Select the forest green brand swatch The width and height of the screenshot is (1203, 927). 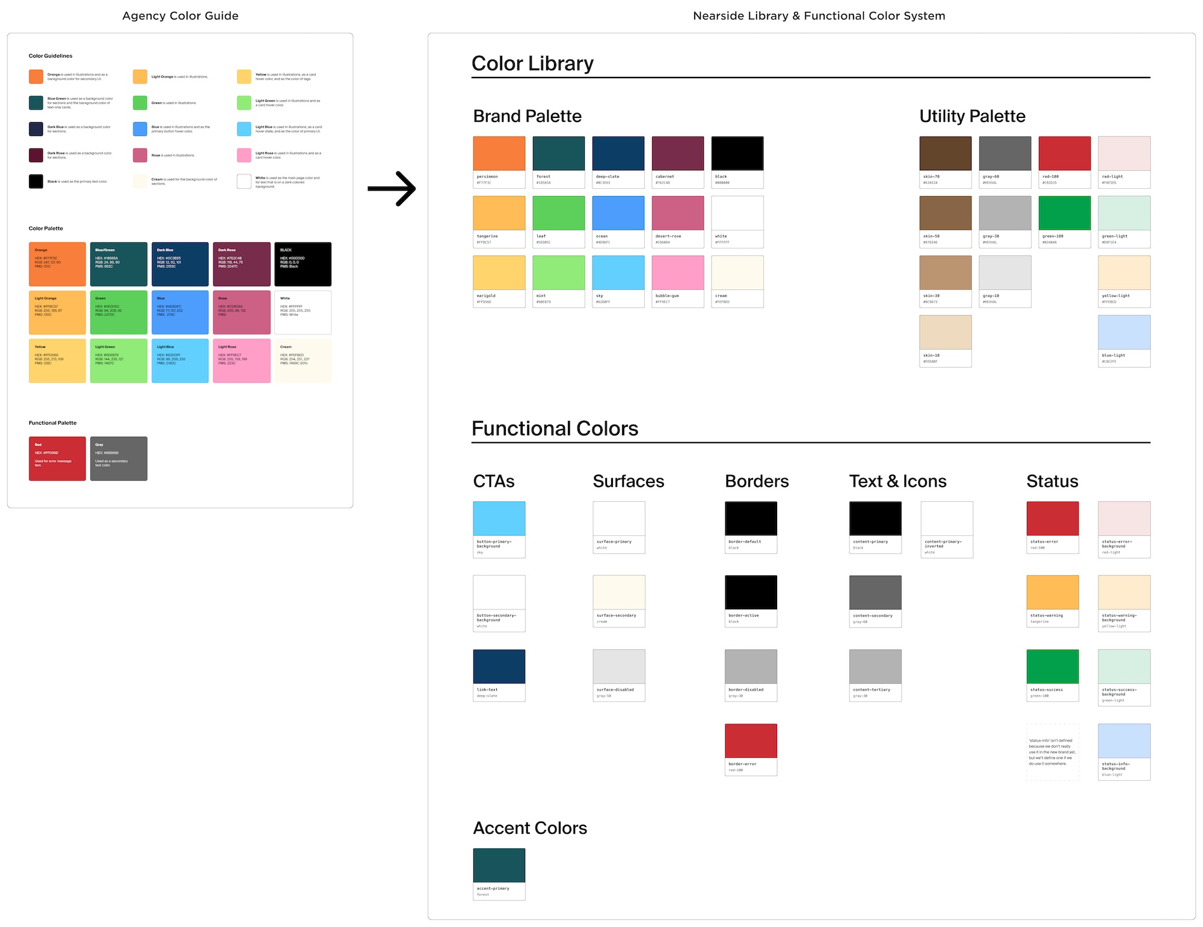(x=558, y=153)
